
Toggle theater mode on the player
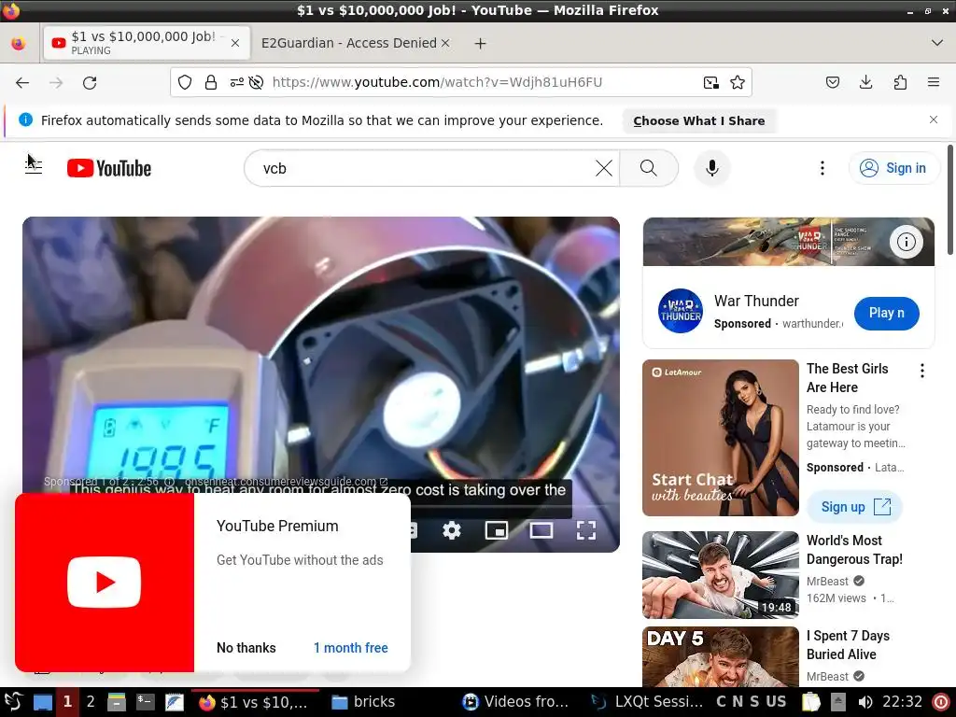coord(541,530)
